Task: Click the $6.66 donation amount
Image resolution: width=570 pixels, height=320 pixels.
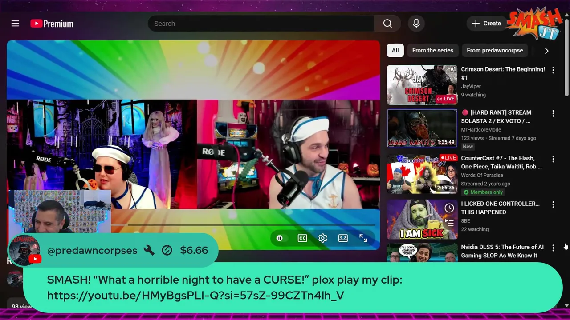Action: 194,250
